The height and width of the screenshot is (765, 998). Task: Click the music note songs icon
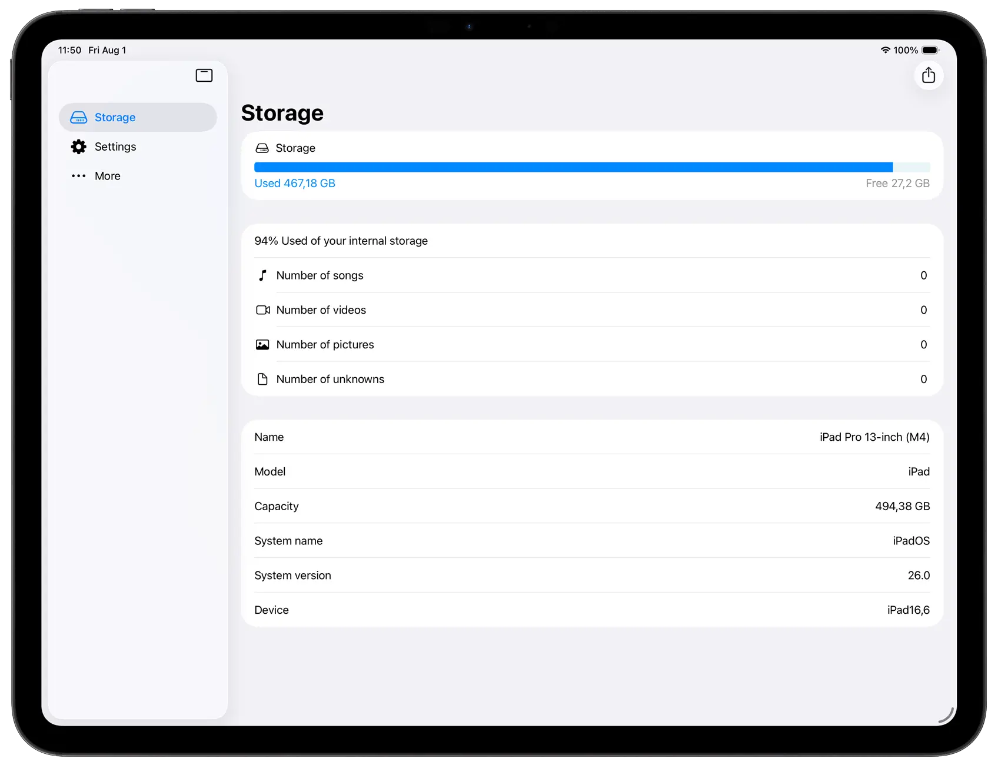(x=263, y=275)
